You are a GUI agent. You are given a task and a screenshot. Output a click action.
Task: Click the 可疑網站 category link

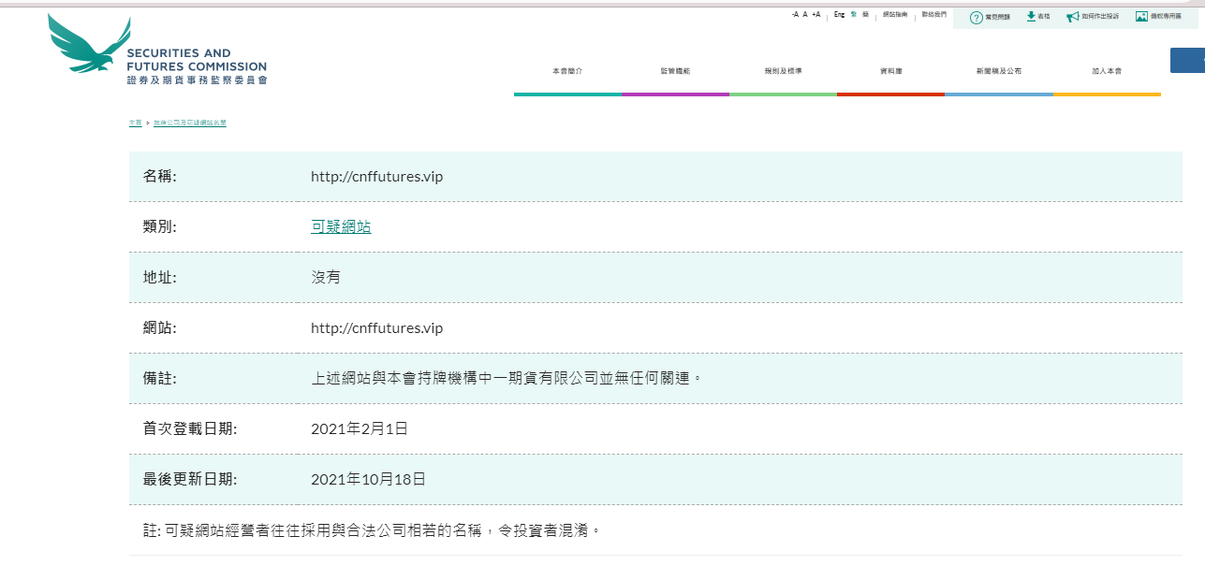[341, 226]
